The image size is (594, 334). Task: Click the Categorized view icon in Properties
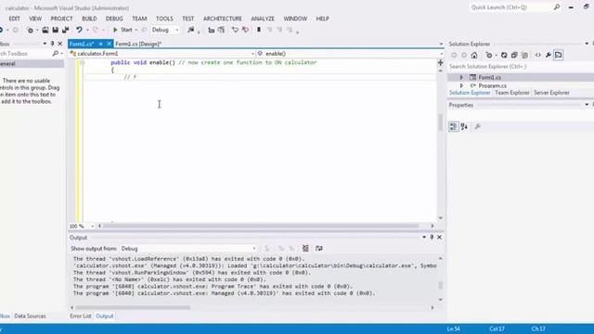click(454, 126)
